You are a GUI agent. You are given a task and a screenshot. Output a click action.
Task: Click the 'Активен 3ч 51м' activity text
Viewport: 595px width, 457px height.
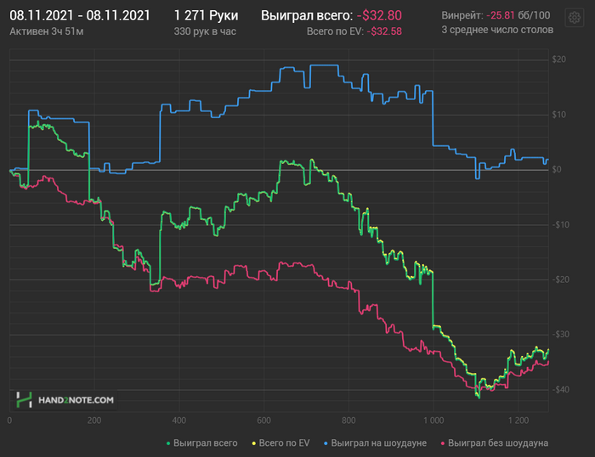46,31
